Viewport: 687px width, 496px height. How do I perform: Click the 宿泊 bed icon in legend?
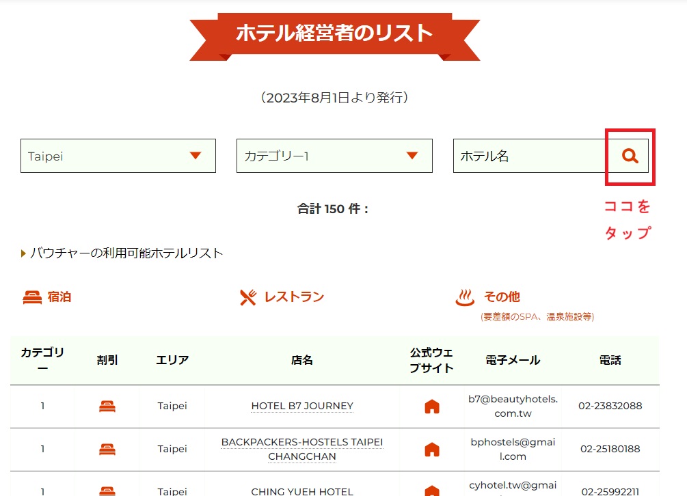coord(32,297)
